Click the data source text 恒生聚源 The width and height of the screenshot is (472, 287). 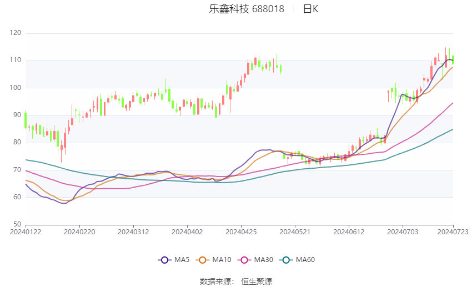coord(257,281)
